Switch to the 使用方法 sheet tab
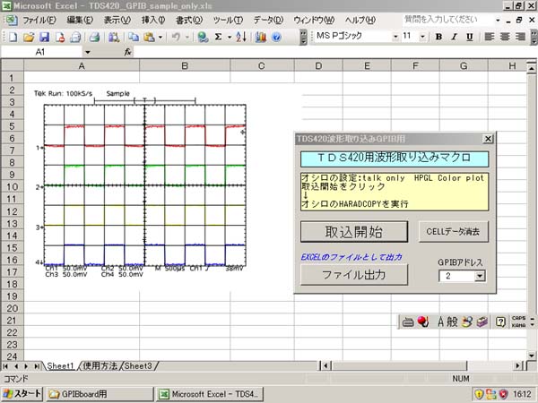 pyautogui.click(x=100, y=366)
